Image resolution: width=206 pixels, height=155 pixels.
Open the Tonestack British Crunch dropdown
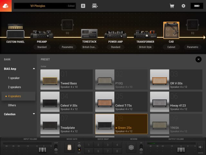(89, 47)
